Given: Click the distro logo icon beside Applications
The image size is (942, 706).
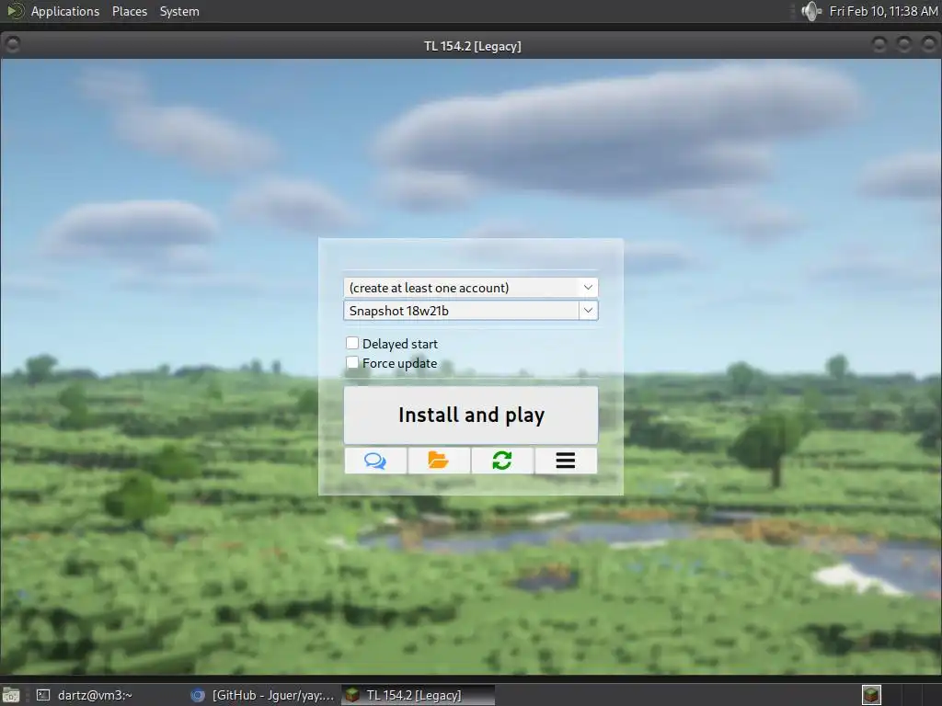Looking at the screenshot, I should (15, 11).
